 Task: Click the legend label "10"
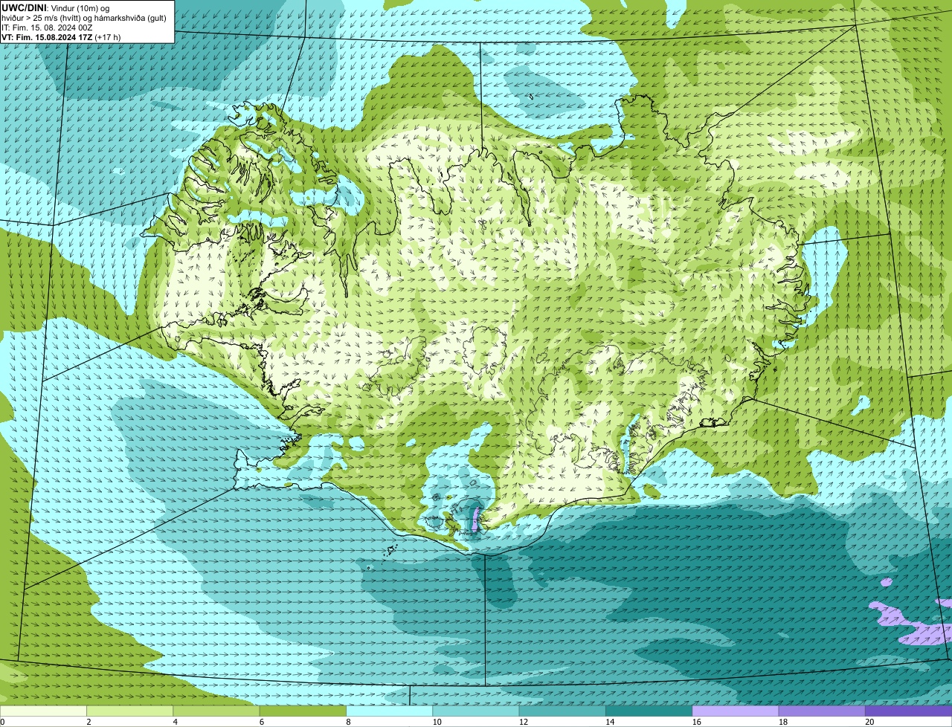[x=437, y=722]
